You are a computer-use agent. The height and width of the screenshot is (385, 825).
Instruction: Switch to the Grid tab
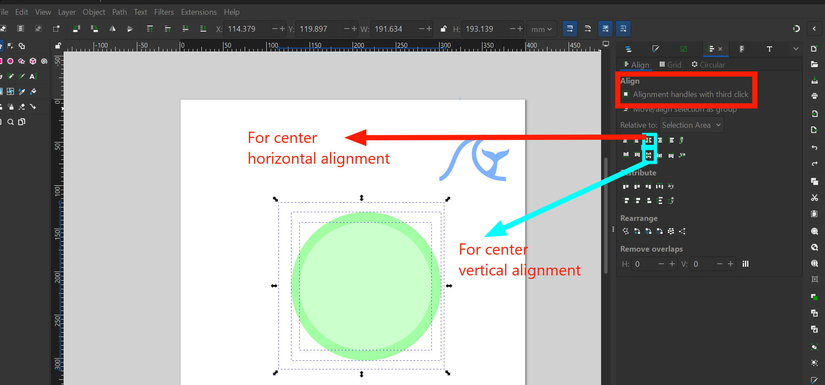point(670,65)
